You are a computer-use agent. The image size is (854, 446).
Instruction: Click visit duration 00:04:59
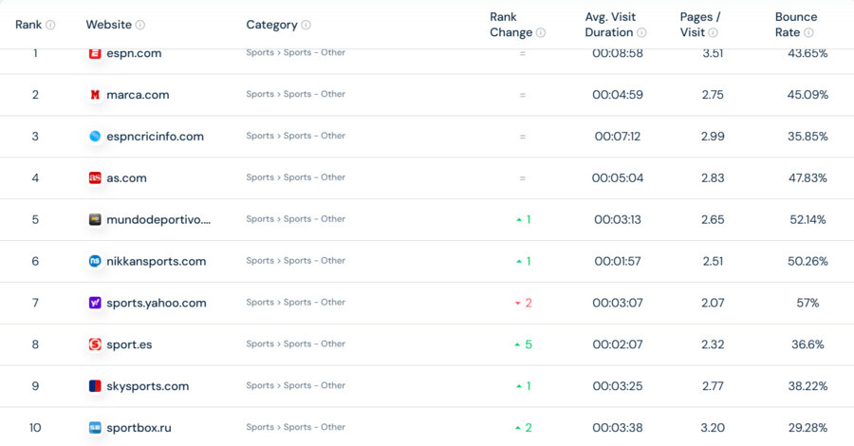coord(618,95)
